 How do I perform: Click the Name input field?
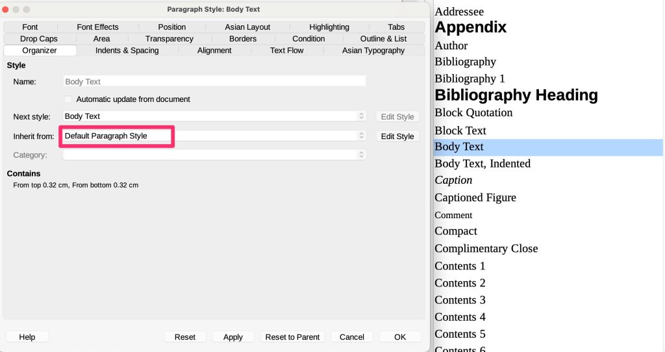(x=214, y=82)
